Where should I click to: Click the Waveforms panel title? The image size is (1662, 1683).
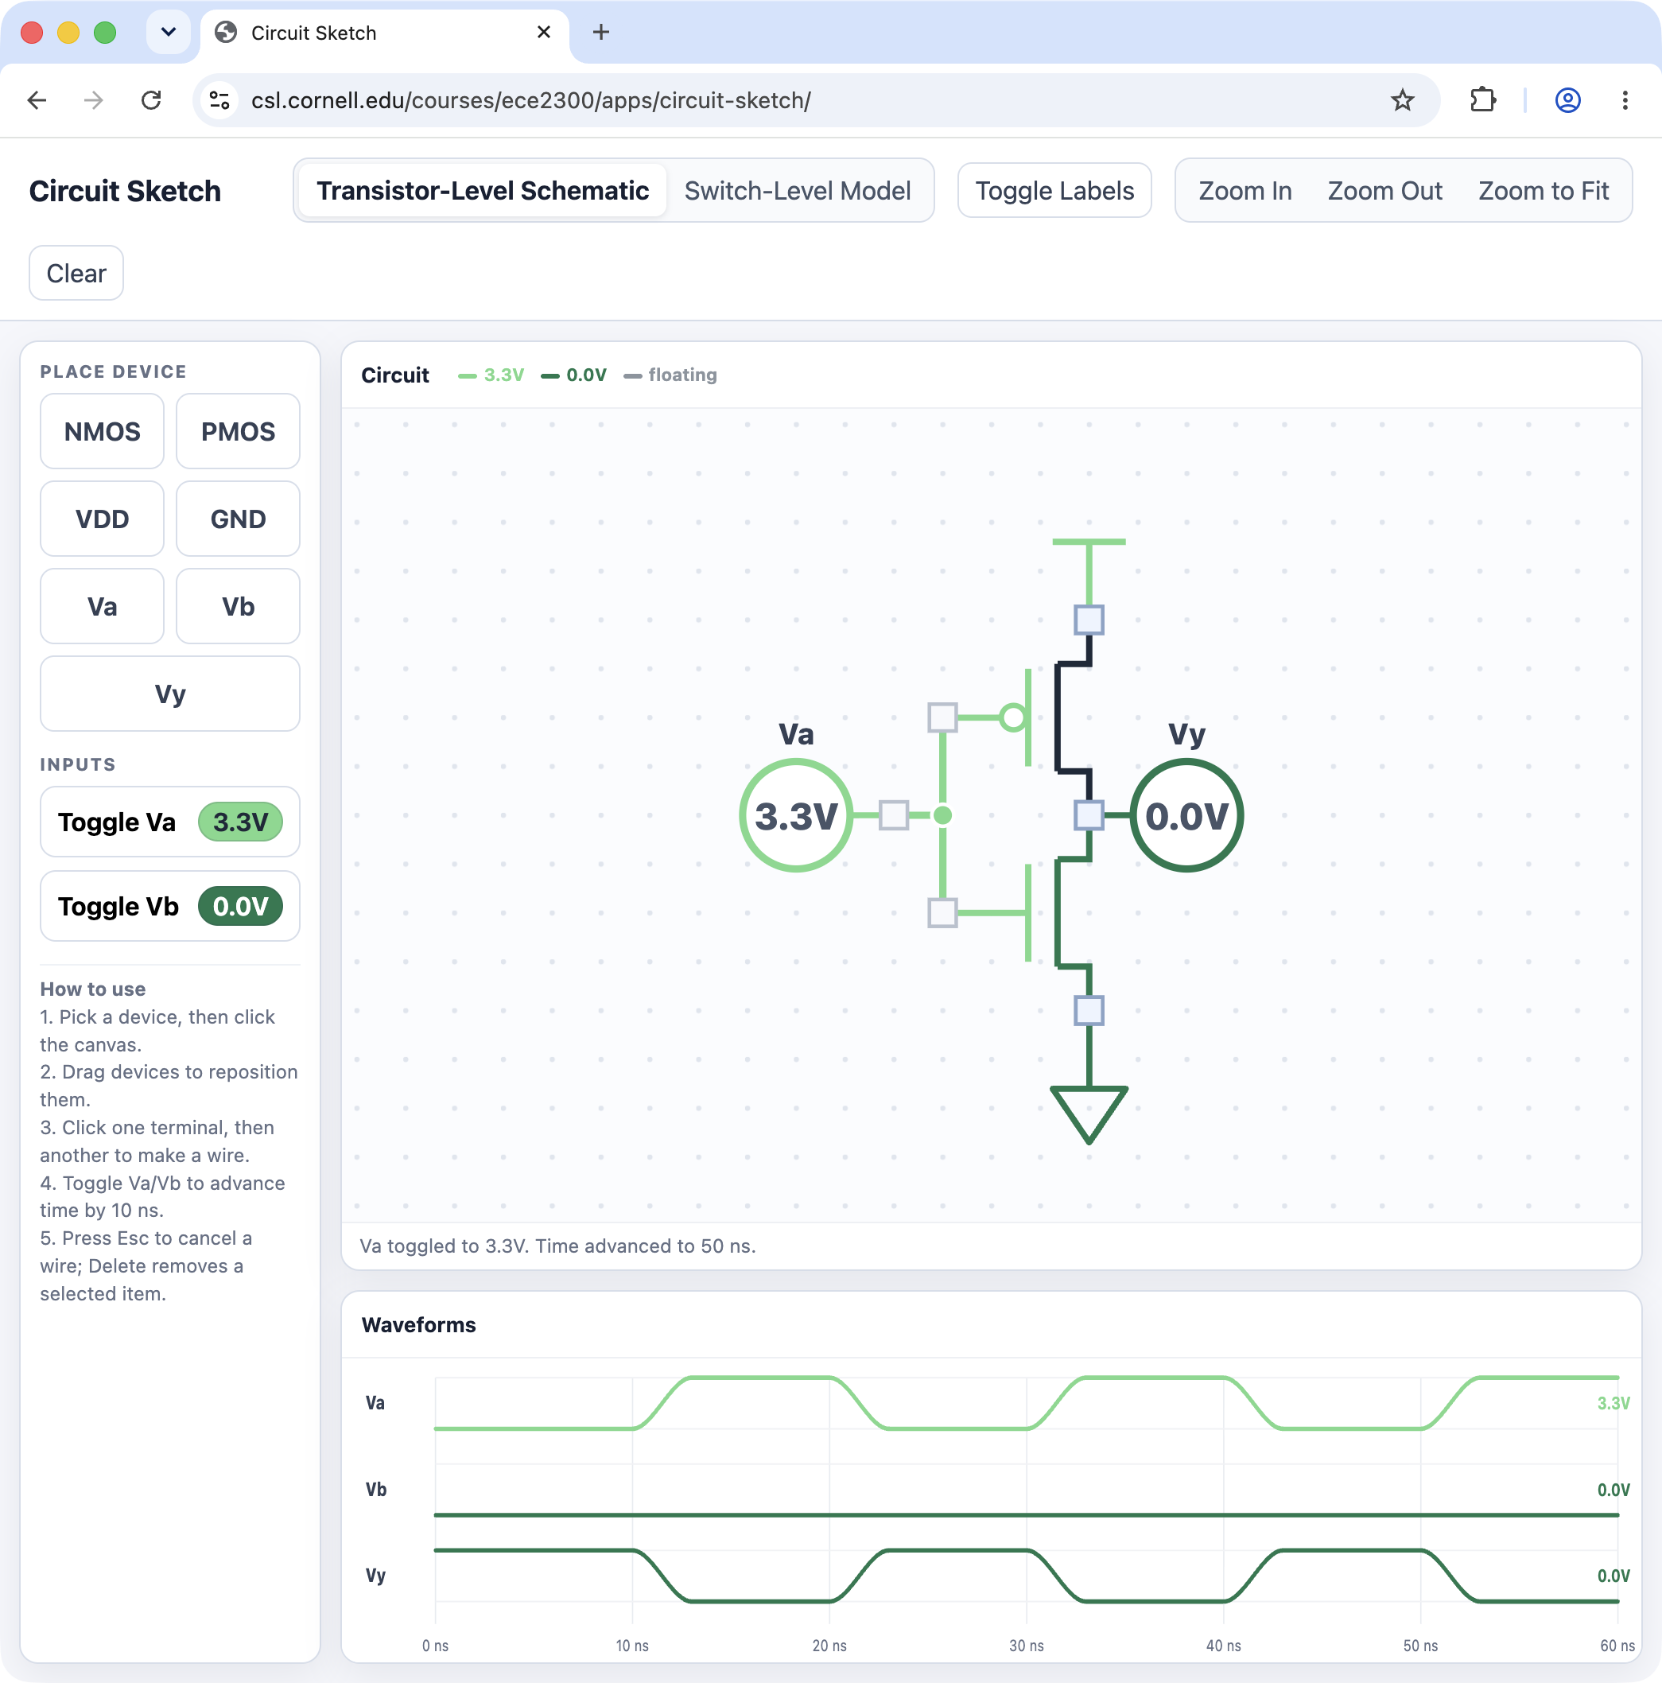(x=419, y=1325)
